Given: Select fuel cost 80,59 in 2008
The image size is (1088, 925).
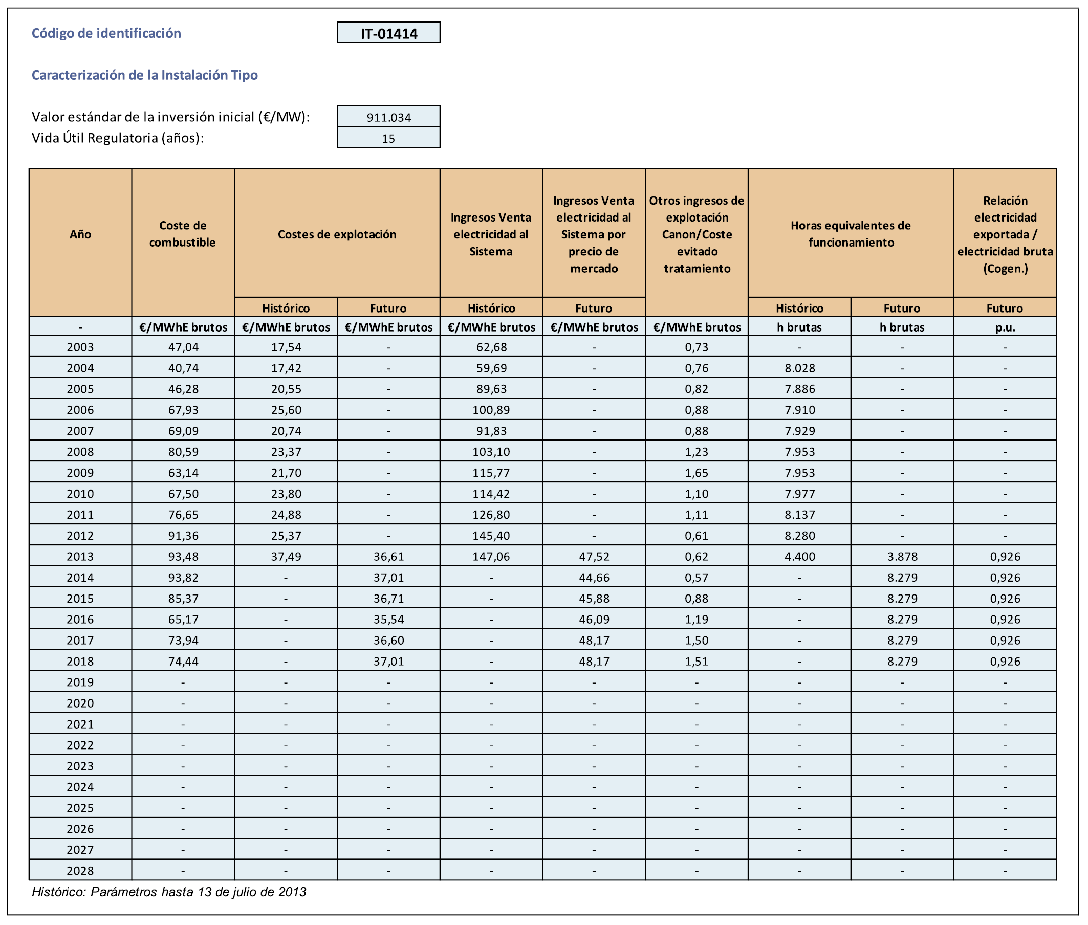Looking at the screenshot, I should [x=183, y=452].
